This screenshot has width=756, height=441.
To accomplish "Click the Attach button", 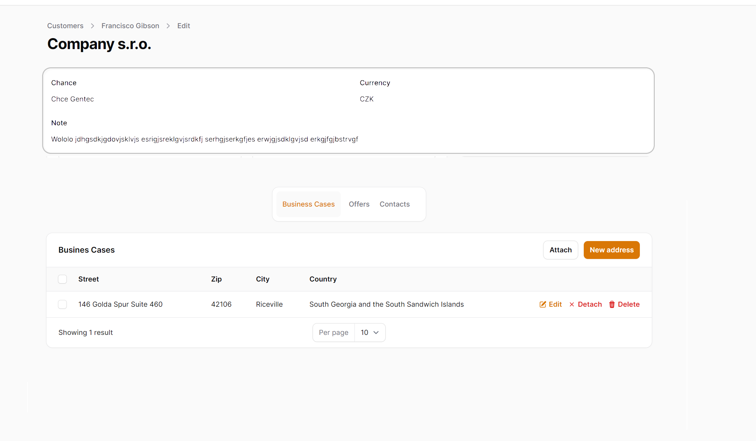I will pos(561,250).
